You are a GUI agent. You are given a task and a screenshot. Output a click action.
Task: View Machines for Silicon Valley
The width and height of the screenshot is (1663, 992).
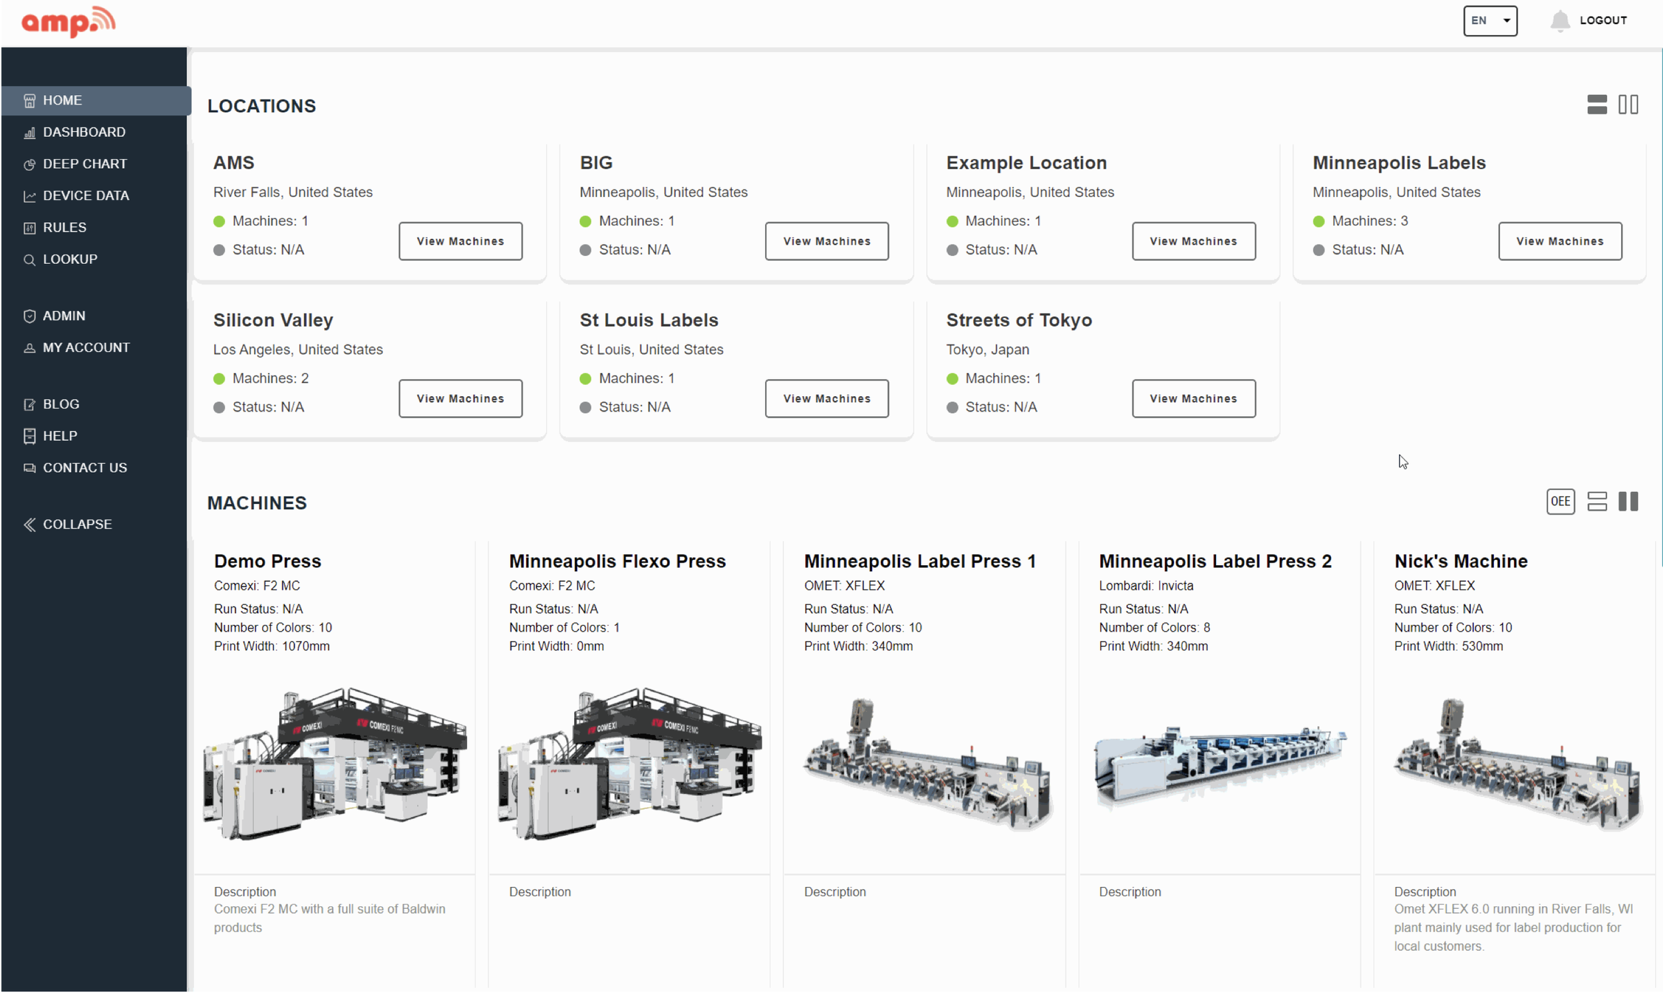pyautogui.click(x=460, y=399)
